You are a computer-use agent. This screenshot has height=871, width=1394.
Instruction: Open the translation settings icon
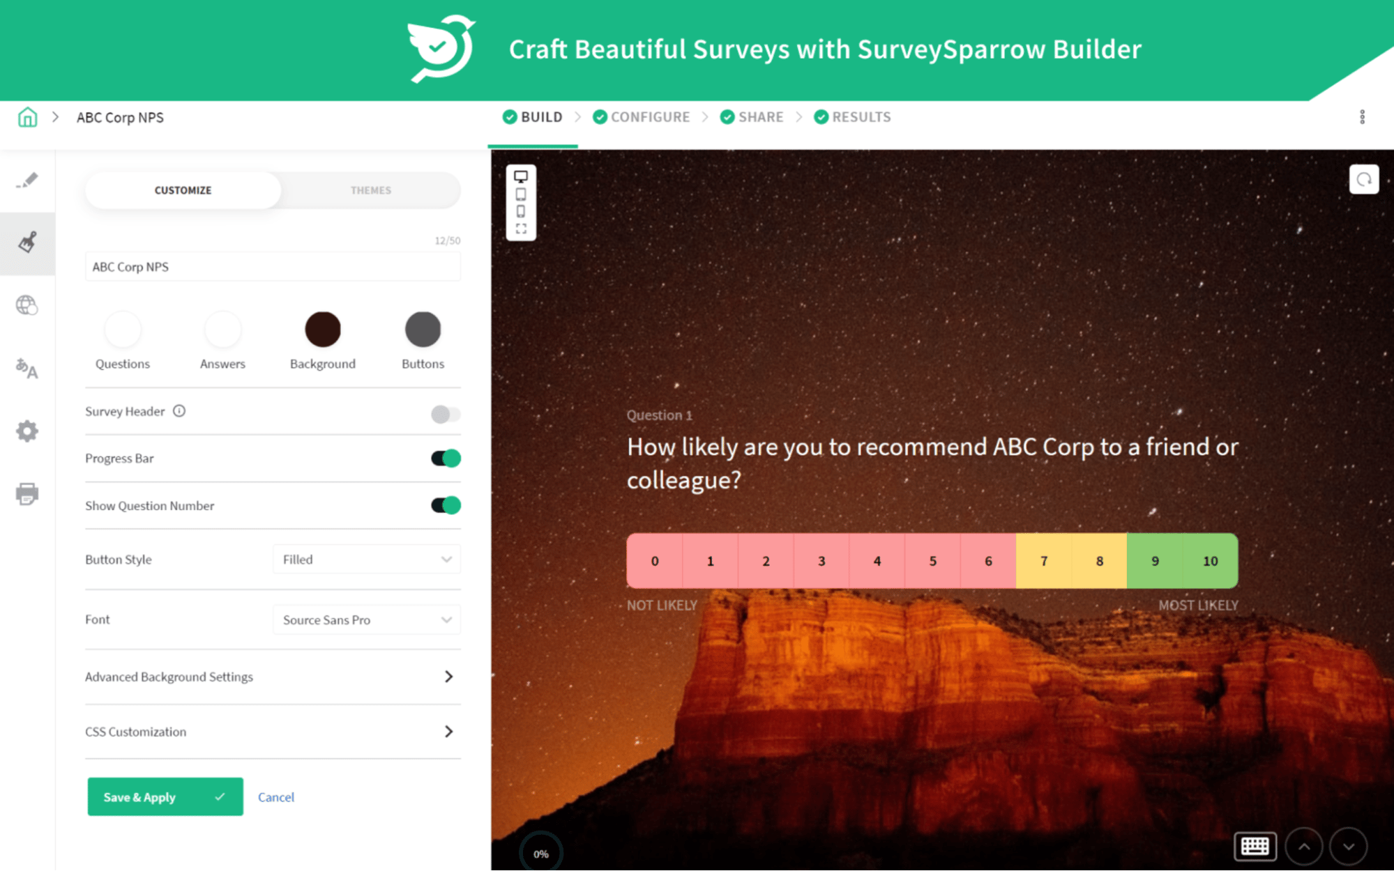tap(28, 369)
